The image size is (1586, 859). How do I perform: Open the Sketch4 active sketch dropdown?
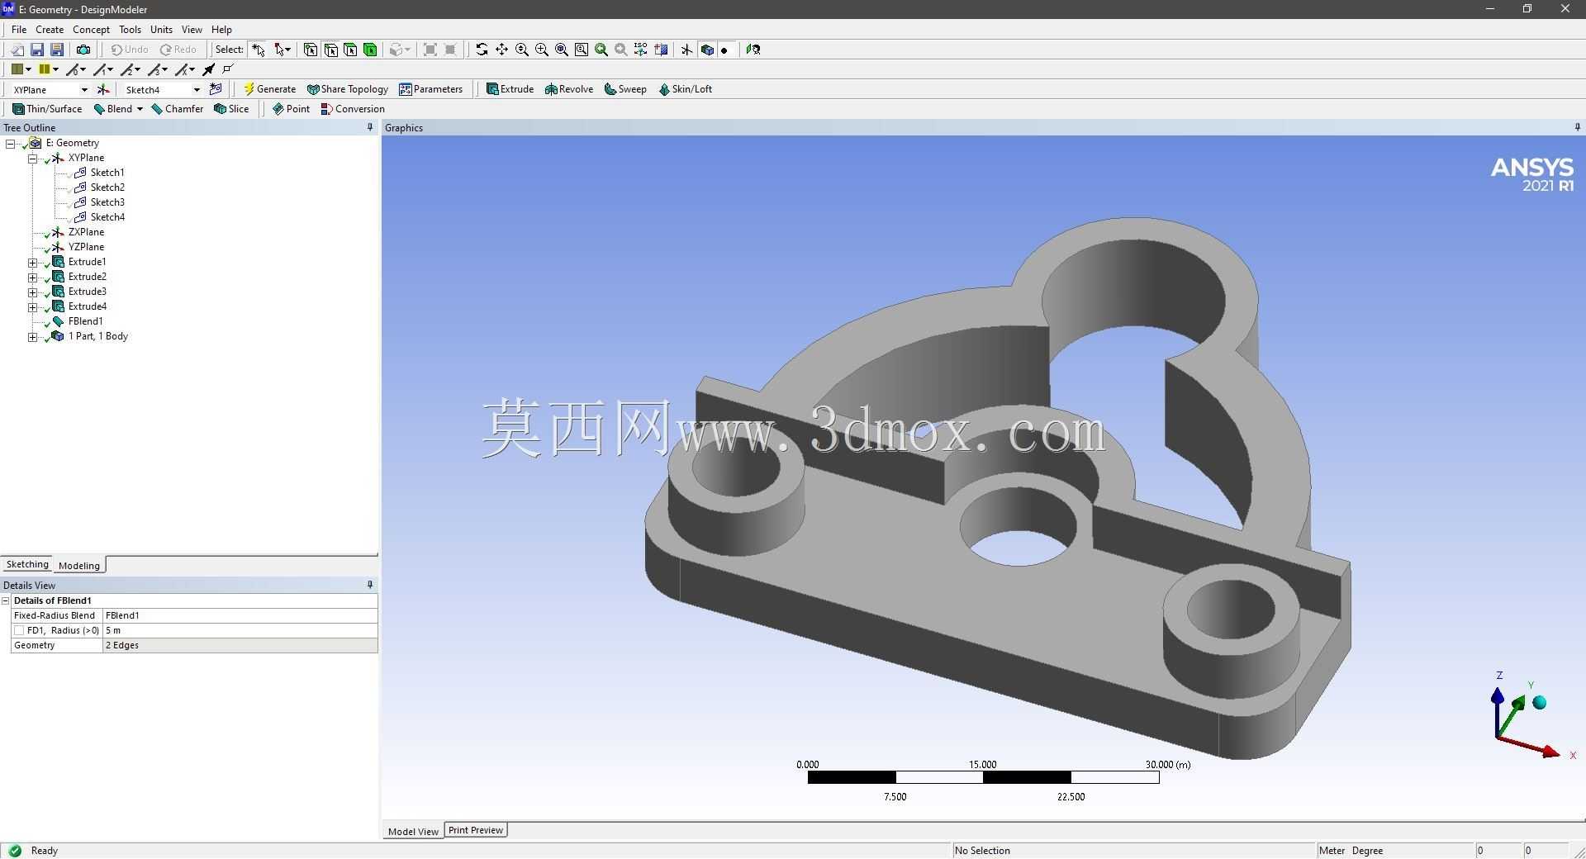pyautogui.click(x=197, y=89)
